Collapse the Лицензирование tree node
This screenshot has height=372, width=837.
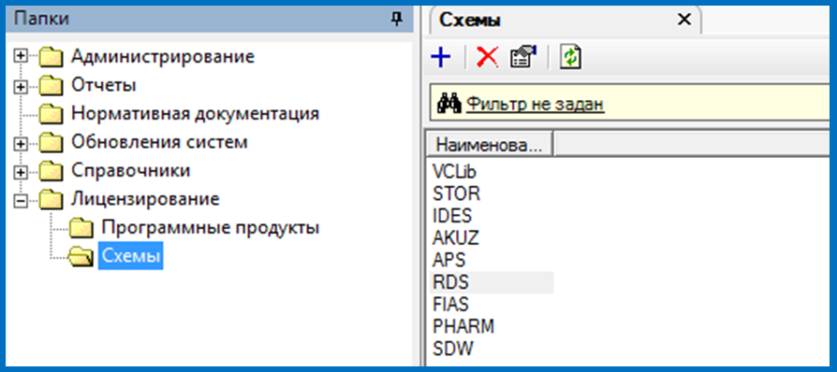[21, 200]
